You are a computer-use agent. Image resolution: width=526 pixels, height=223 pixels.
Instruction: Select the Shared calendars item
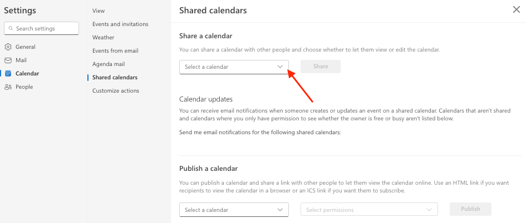coord(115,77)
